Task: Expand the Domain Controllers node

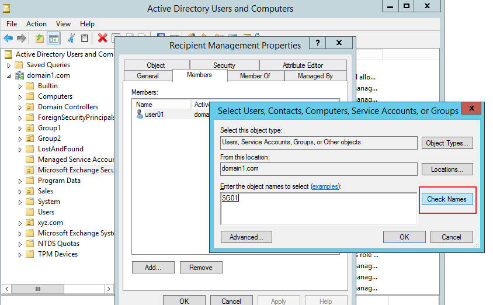Action: pos(20,108)
